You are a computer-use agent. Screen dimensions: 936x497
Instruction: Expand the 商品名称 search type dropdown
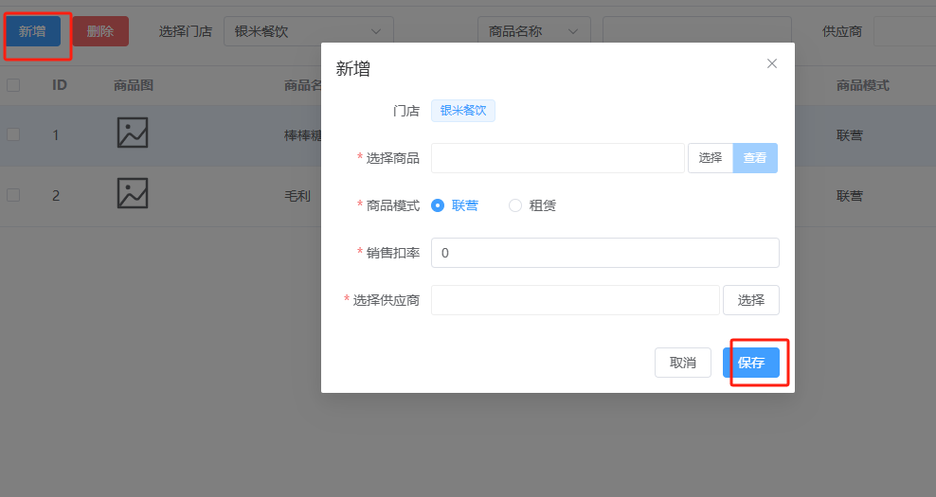533,31
